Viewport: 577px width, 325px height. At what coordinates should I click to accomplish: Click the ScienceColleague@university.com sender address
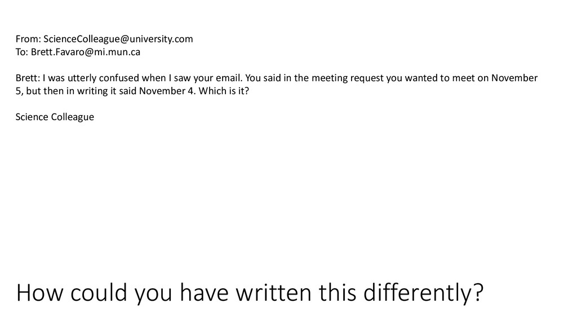(x=118, y=39)
